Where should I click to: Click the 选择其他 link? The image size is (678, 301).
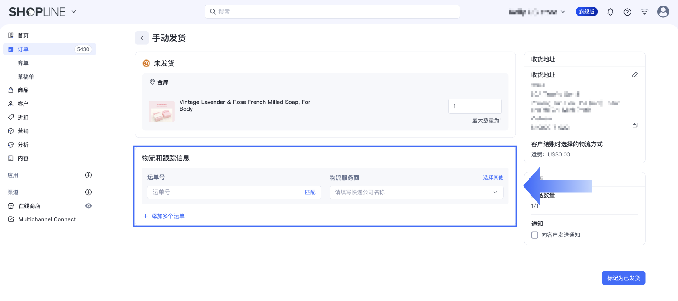(493, 177)
